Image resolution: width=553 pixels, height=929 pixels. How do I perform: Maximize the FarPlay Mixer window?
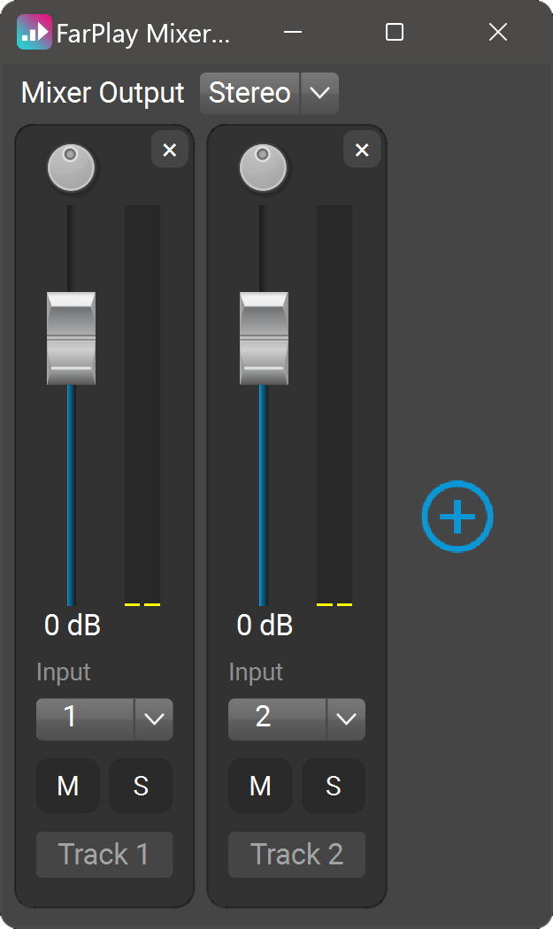395,33
